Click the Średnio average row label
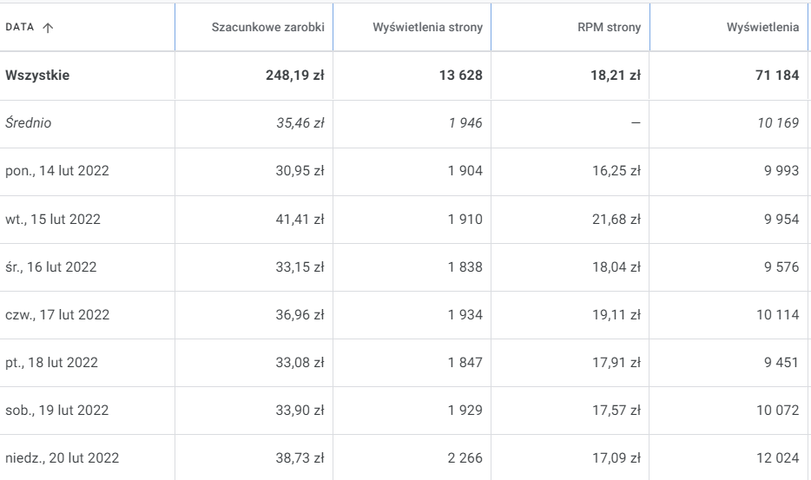The width and height of the screenshot is (811, 480). tap(29, 123)
